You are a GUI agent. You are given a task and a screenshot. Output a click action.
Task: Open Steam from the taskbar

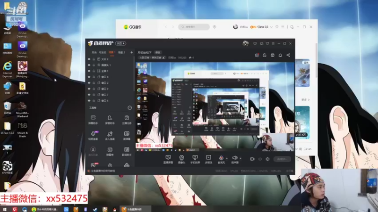pyautogui.click(x=95, y=209)
